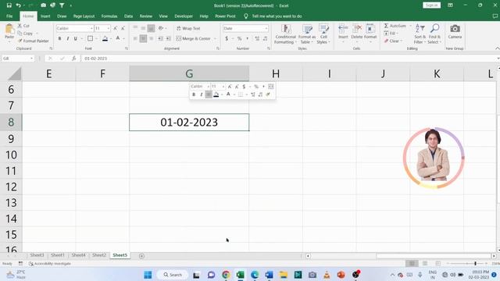
Task: Click Tell me what you want to do
Action: (x=277, y=16)
